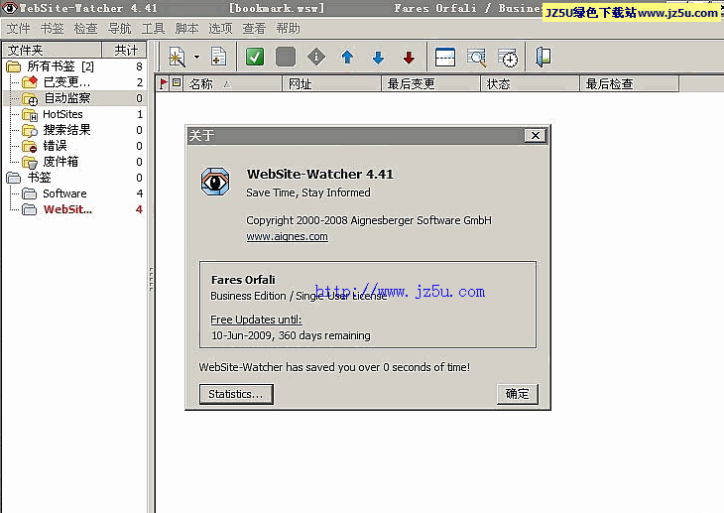
Task: Click the eye app icon in title bar
Action: tap(9, 8)
